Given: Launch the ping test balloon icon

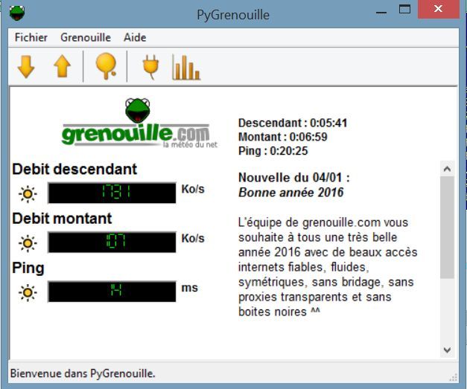Looking at the screenshot, I should pyautogui.click(x=106, y=66).
